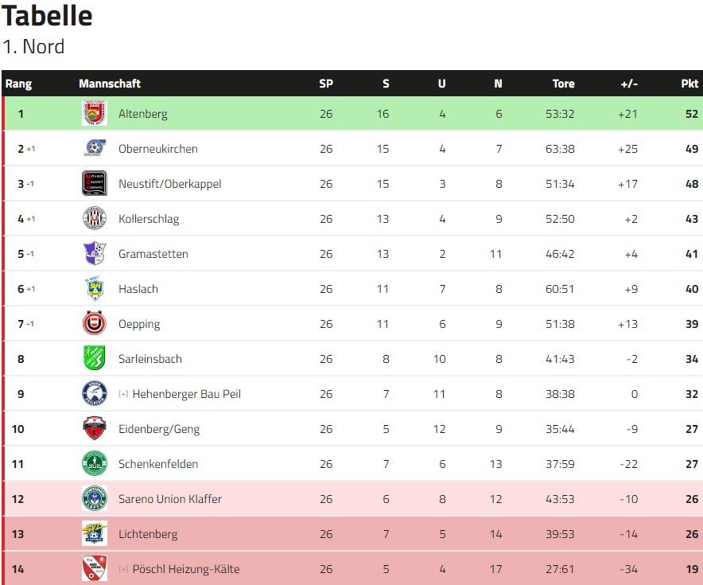This screenshot has width=703, height=585.
Task: Click the Rang column header
Action: point(19,84)
